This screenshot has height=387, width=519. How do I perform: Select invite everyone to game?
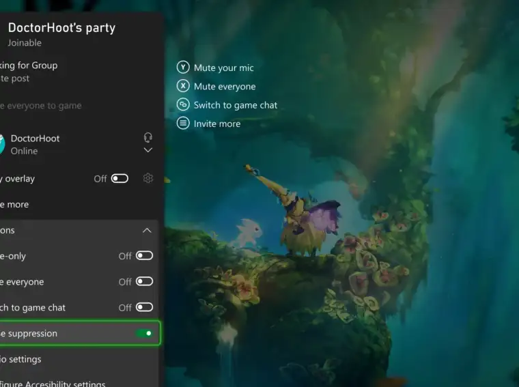click(79, 106)
